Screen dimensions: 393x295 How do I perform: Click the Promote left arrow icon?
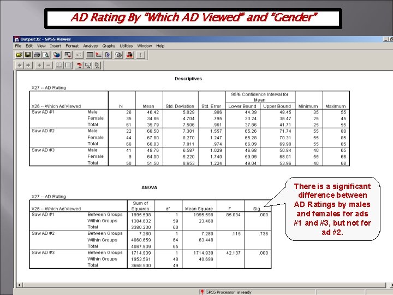(19, 66)
